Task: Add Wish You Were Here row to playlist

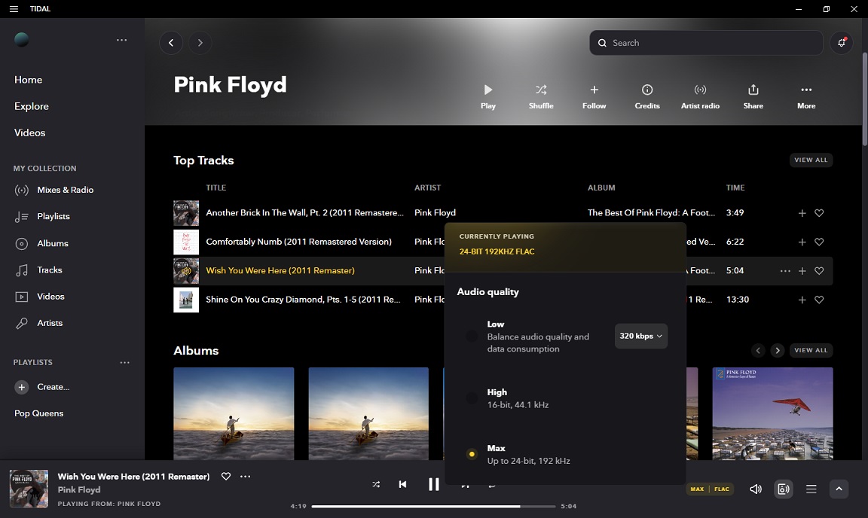Action: (x=802, y=270)
